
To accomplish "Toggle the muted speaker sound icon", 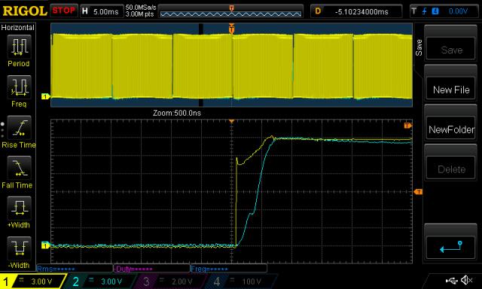I will click(x=467, y=280).
